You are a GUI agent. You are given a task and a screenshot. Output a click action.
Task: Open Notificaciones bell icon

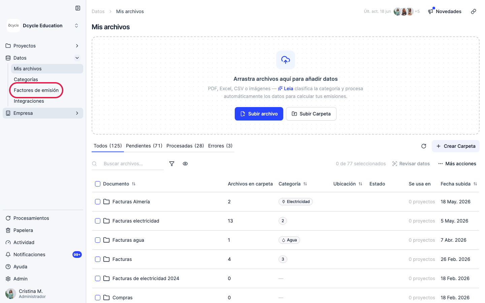pyautogui.click(x=8, y=255)
